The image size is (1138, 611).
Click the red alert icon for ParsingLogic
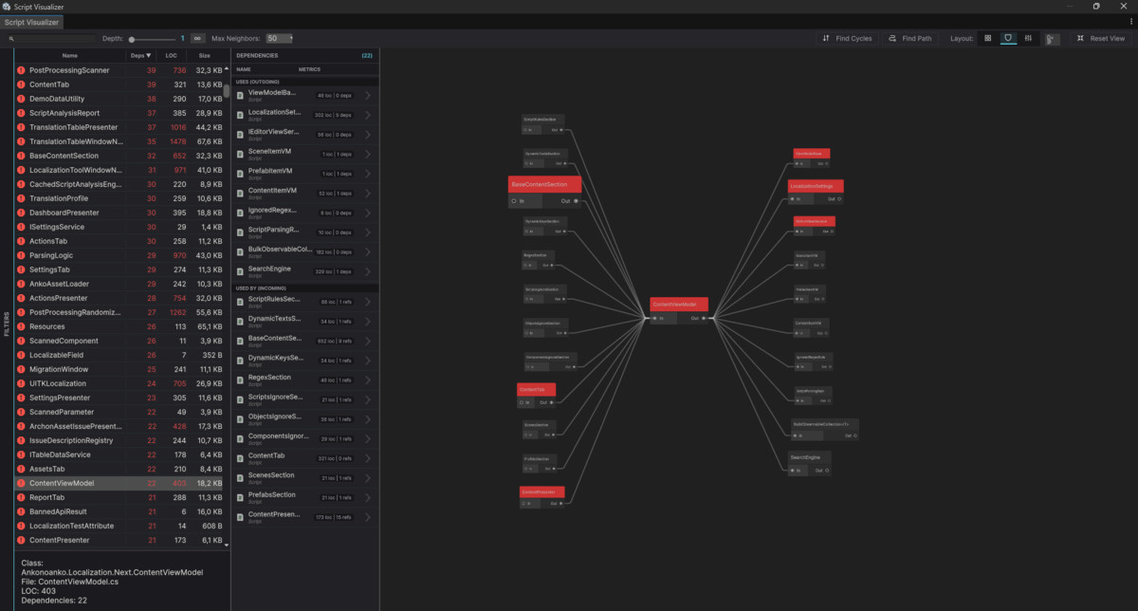[x=21, y=255]
